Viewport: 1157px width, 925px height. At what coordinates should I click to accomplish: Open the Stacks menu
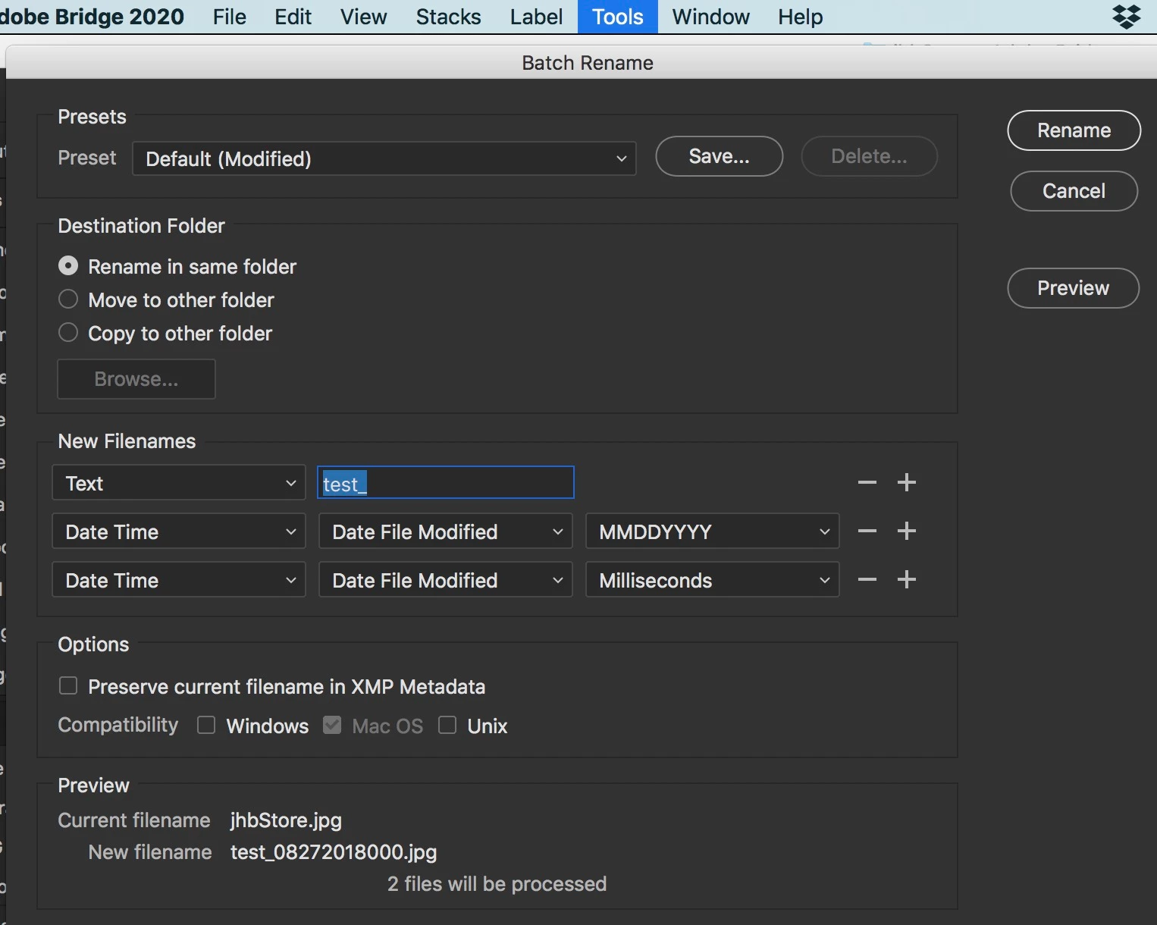(x=448, y=17)
